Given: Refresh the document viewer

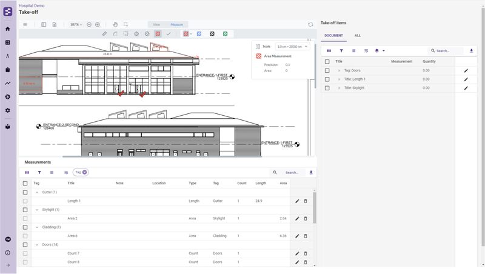Looking at the screenshot, I should [310, 24].
